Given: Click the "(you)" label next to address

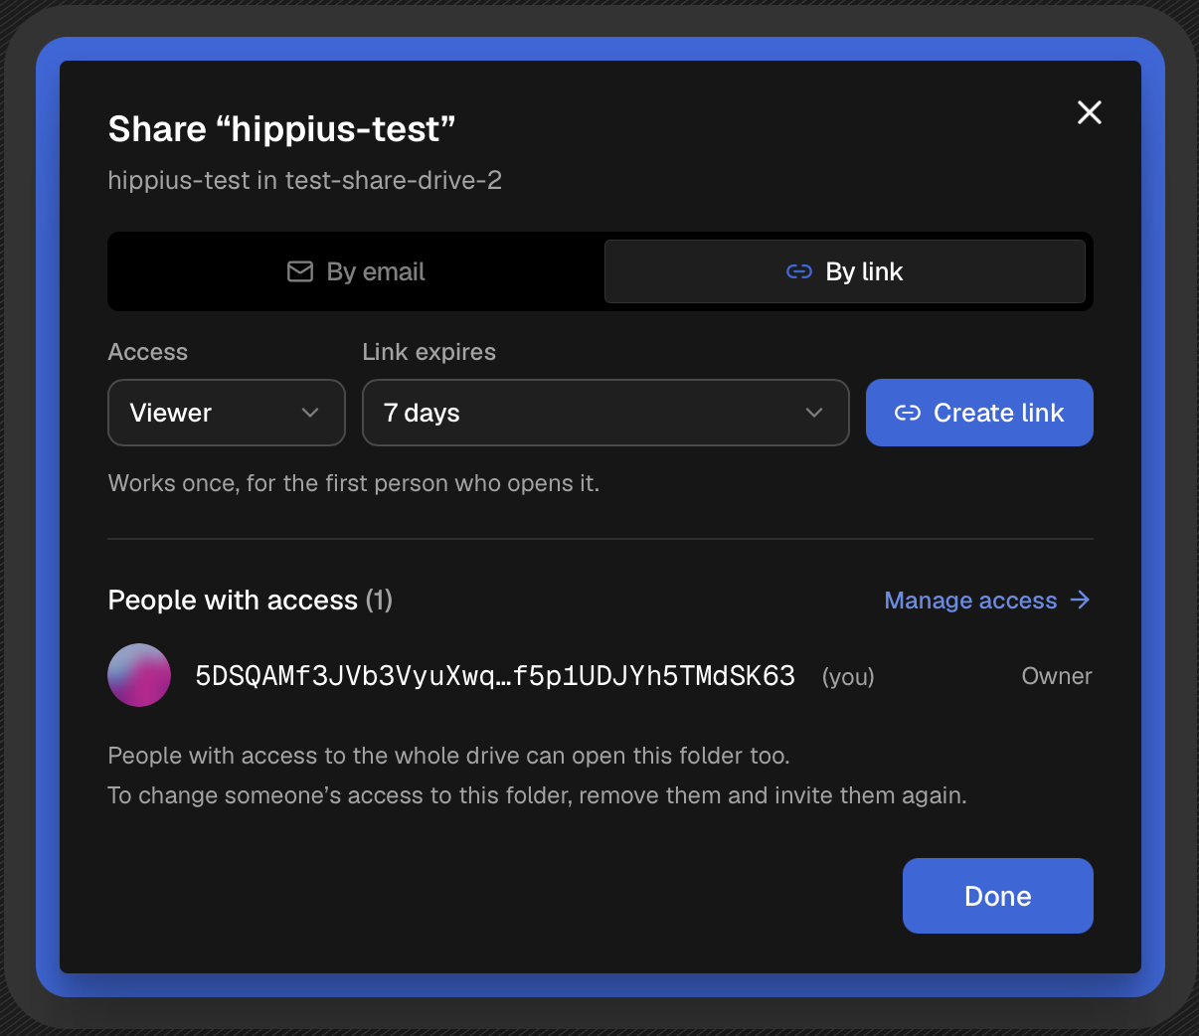Looking at the screenshot, I should 848,677.
